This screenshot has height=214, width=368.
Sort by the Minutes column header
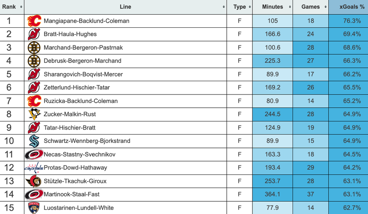point(273,7)
